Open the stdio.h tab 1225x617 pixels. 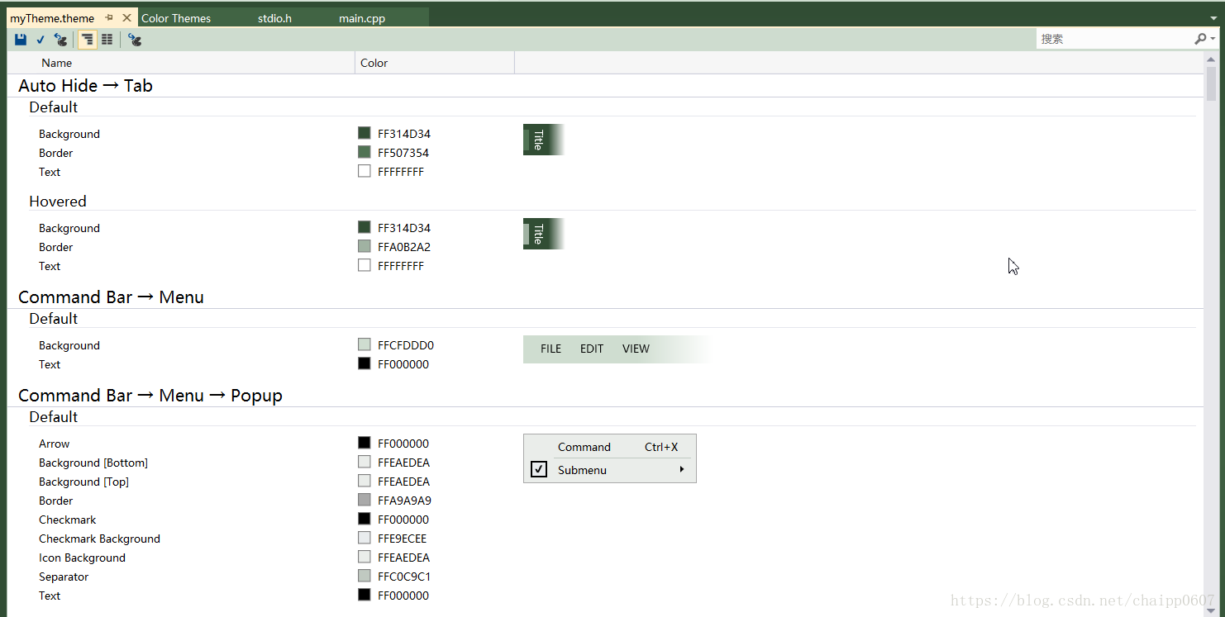point(274,18)
